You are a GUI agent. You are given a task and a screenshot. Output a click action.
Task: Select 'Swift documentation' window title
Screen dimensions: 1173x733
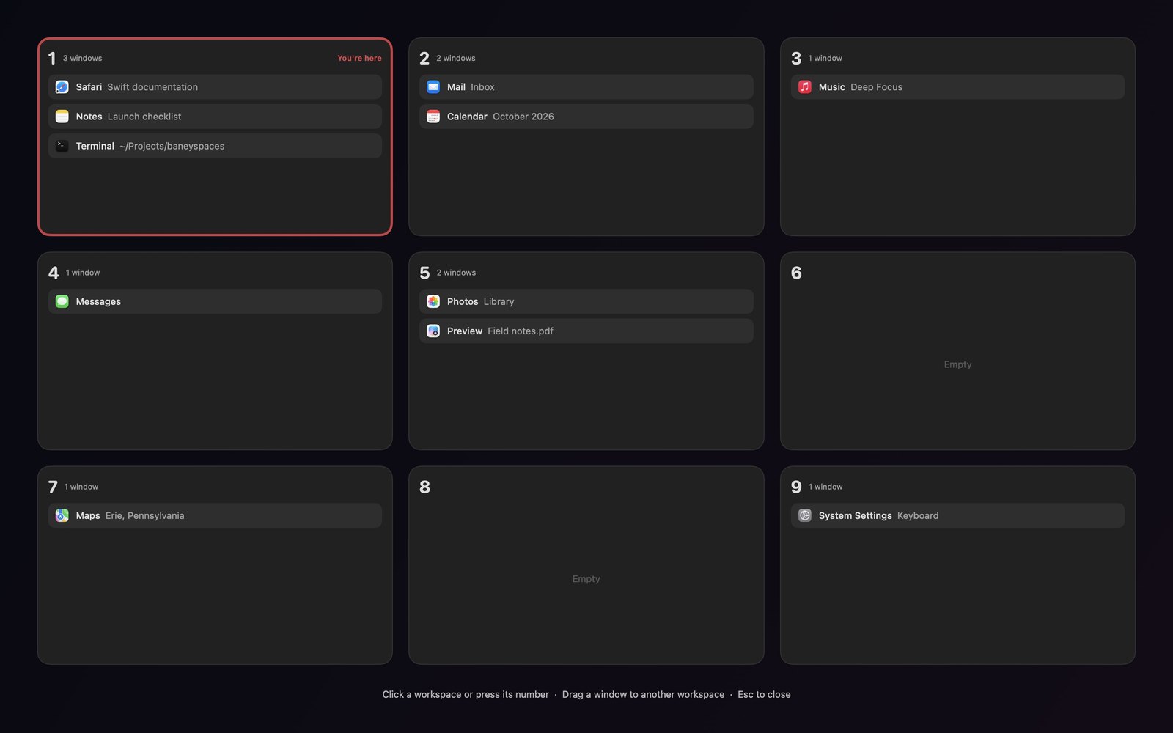click(x=152, y=87)
